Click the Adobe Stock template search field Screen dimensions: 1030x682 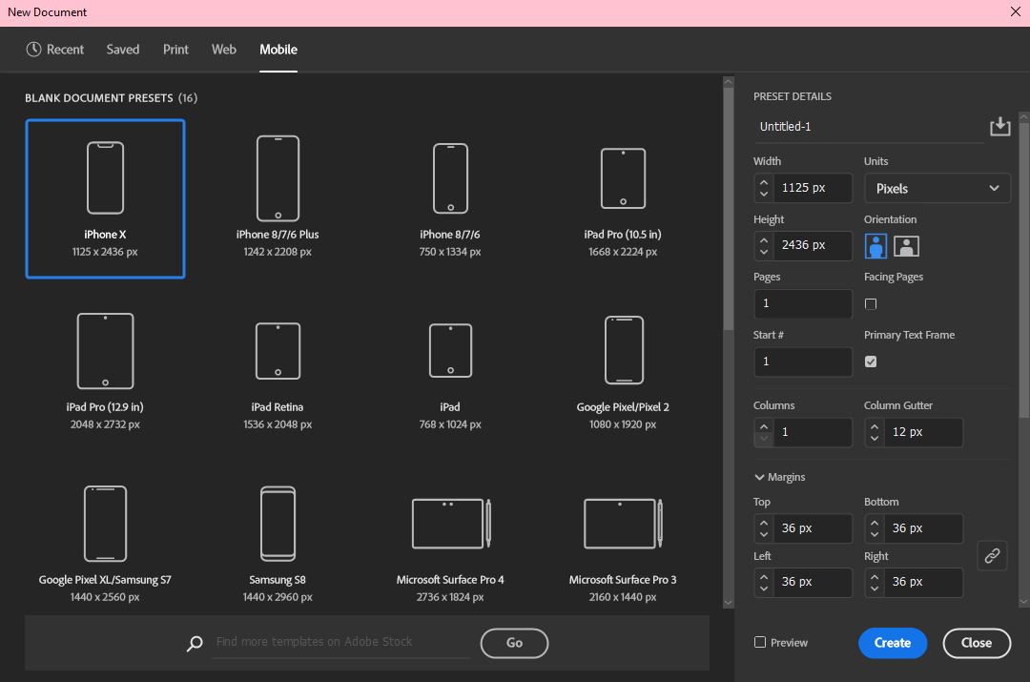340,642
